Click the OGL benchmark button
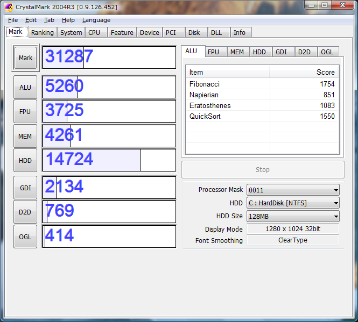Image resolution: width=358 pixels, height=322 pixels. click(25, 237)
